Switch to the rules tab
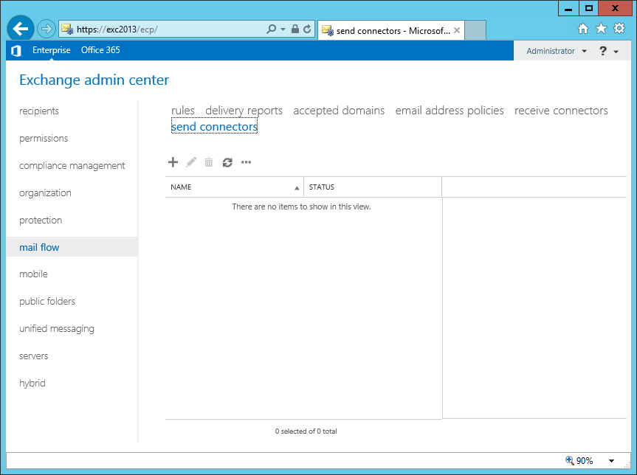 click(x=183, y=111)
